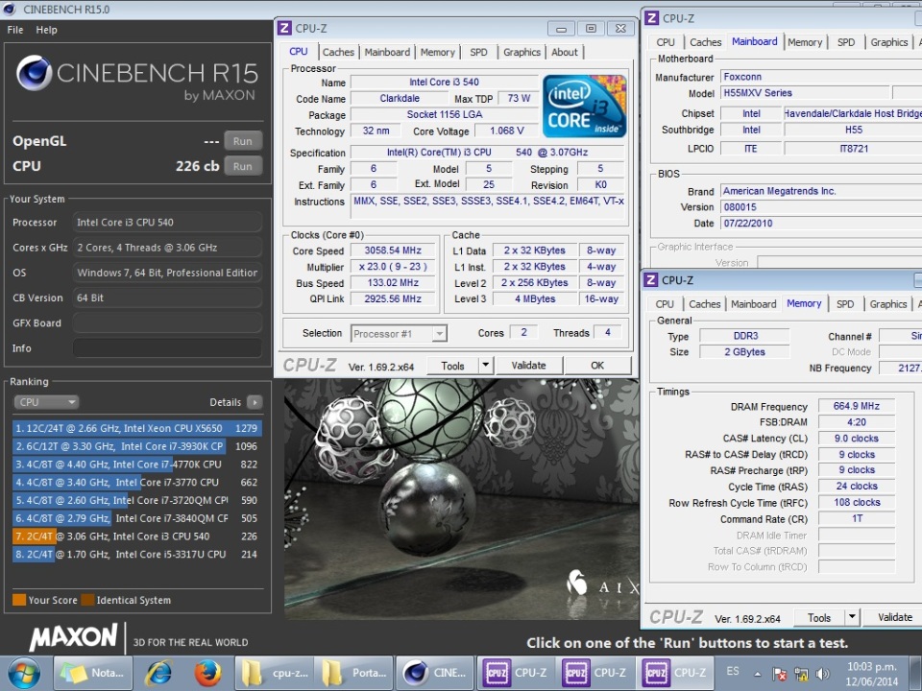Click the Intel Core i3 logo image
Image resolution: width=922 pixels, height=691 pixels.
click(x=584, y=106)
